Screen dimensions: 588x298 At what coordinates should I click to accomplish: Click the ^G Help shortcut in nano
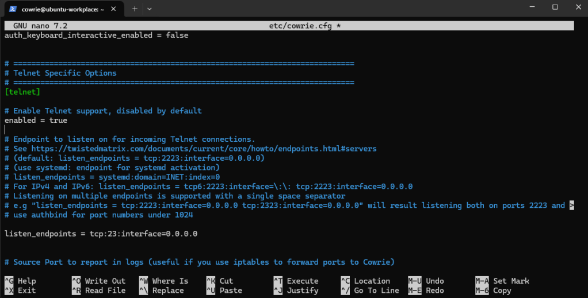pos(20,281)
